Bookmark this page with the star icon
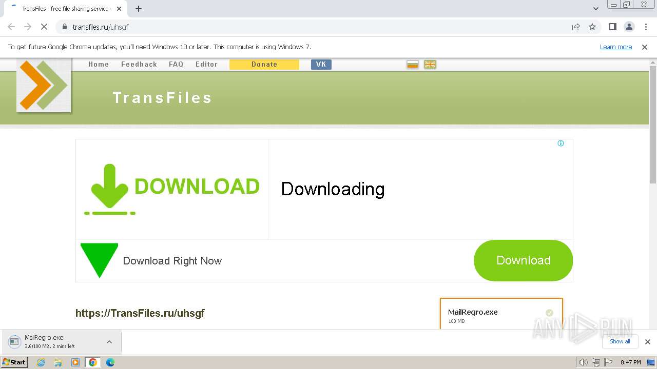This screenshot has width=657, height=369. tap(592, 27)
